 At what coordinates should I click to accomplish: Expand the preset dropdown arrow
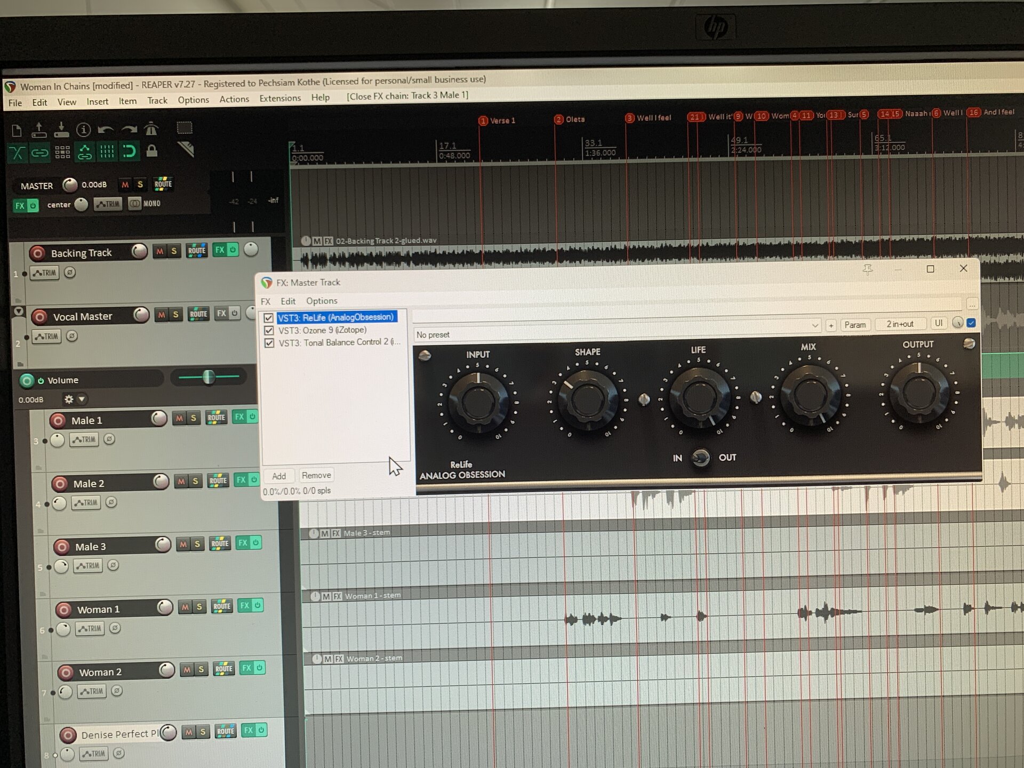coord(815,325)
